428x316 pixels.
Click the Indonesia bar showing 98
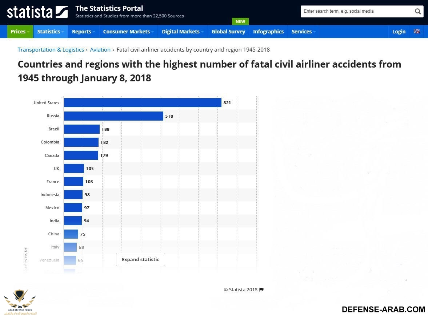(x=73, y=194)
